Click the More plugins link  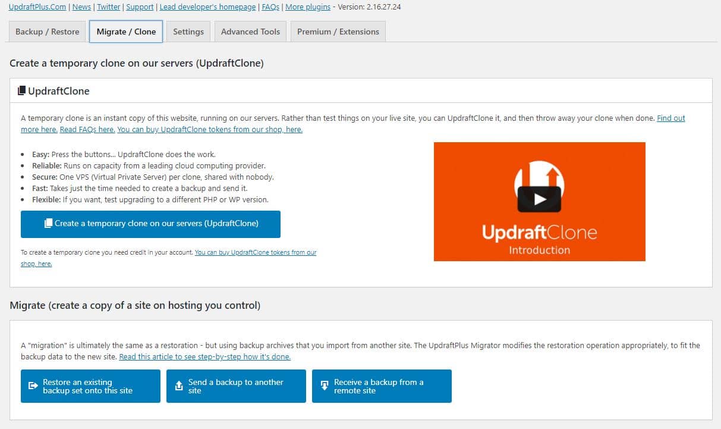click(x=307, y=7)
